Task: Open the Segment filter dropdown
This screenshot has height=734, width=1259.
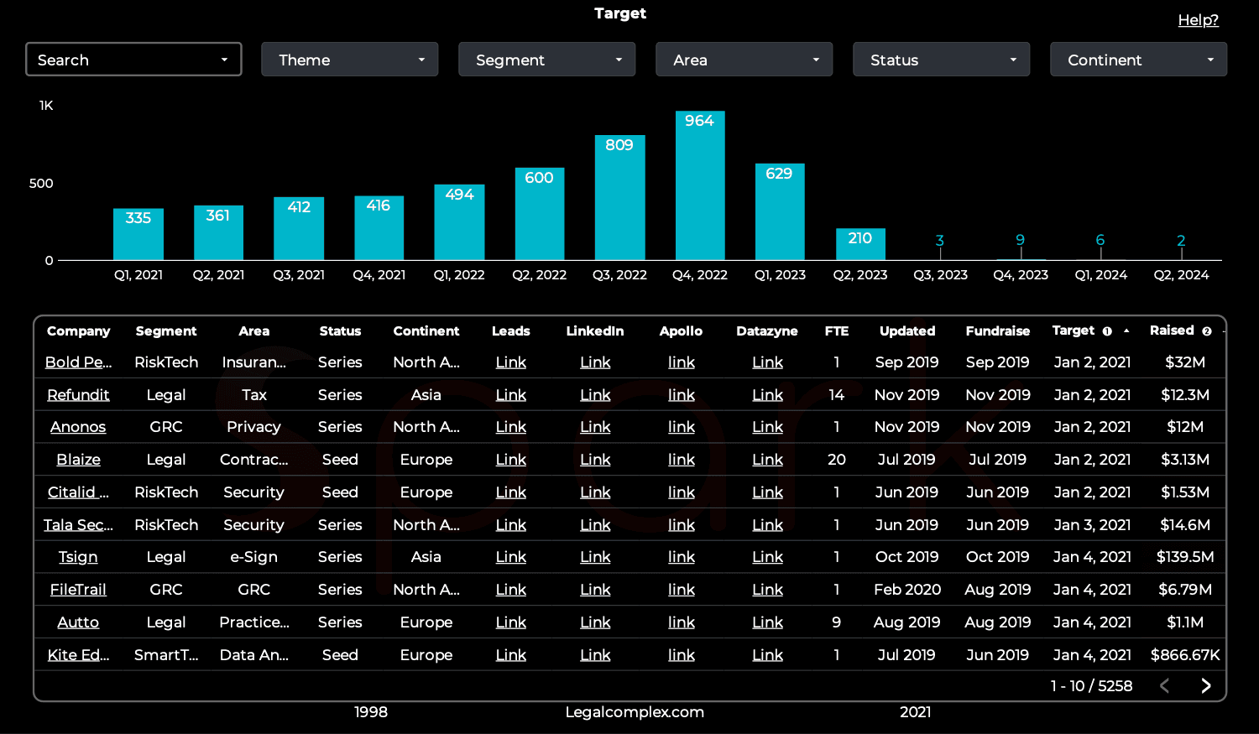Action: pos(546,60)
